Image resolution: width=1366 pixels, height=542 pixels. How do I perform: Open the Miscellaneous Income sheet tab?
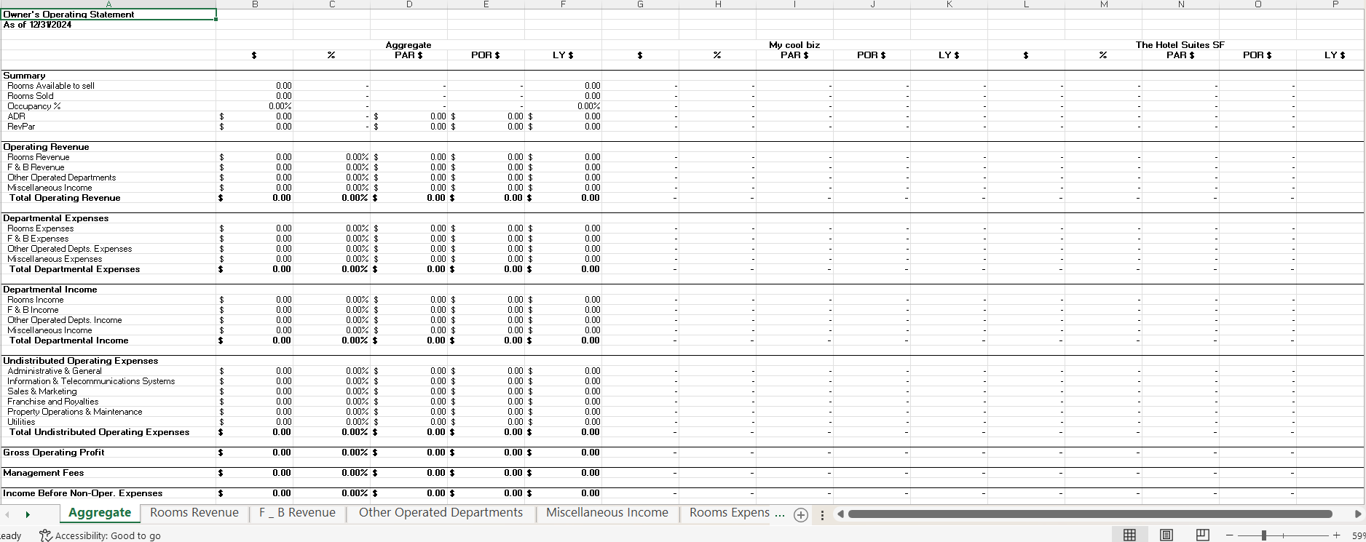click(x=607, y=513)
